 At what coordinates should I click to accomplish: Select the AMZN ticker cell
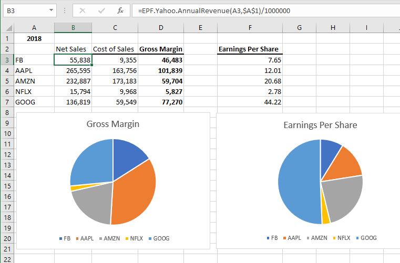[x=34, y=81]
